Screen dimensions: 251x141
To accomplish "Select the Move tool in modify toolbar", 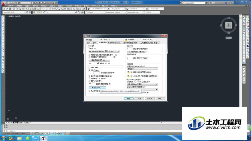I will point(244,31).
